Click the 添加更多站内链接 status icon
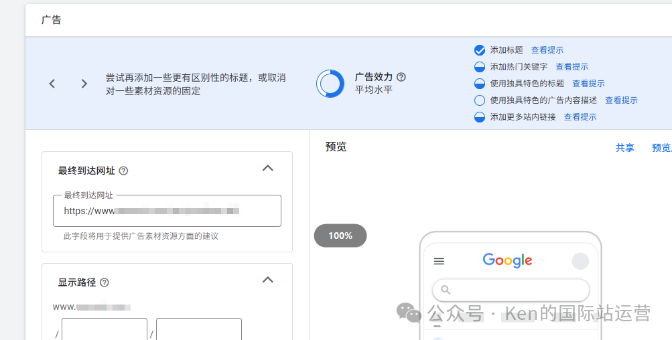Viewport: 672px width, 340px height. click(480, 117)
